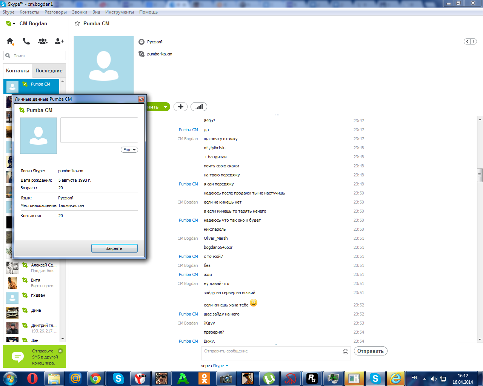
Task: Click the Mail.ru Agent @ taskbar icon
Action: (x=75, y=378)
